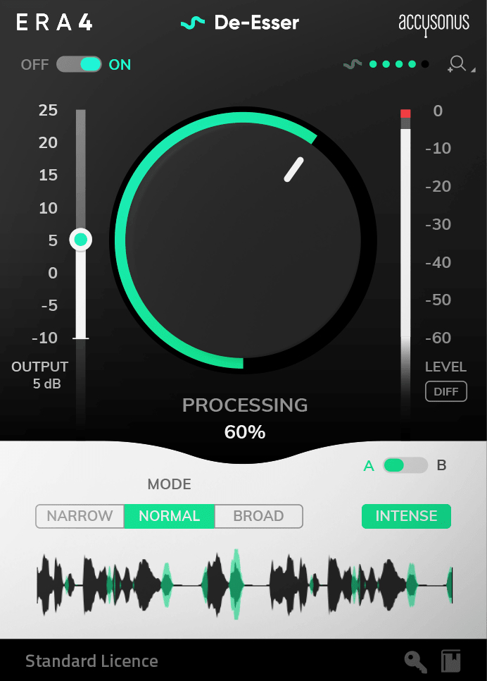Click the waveform display
This screenshot has width=487, height=681.
click(245, 584)
